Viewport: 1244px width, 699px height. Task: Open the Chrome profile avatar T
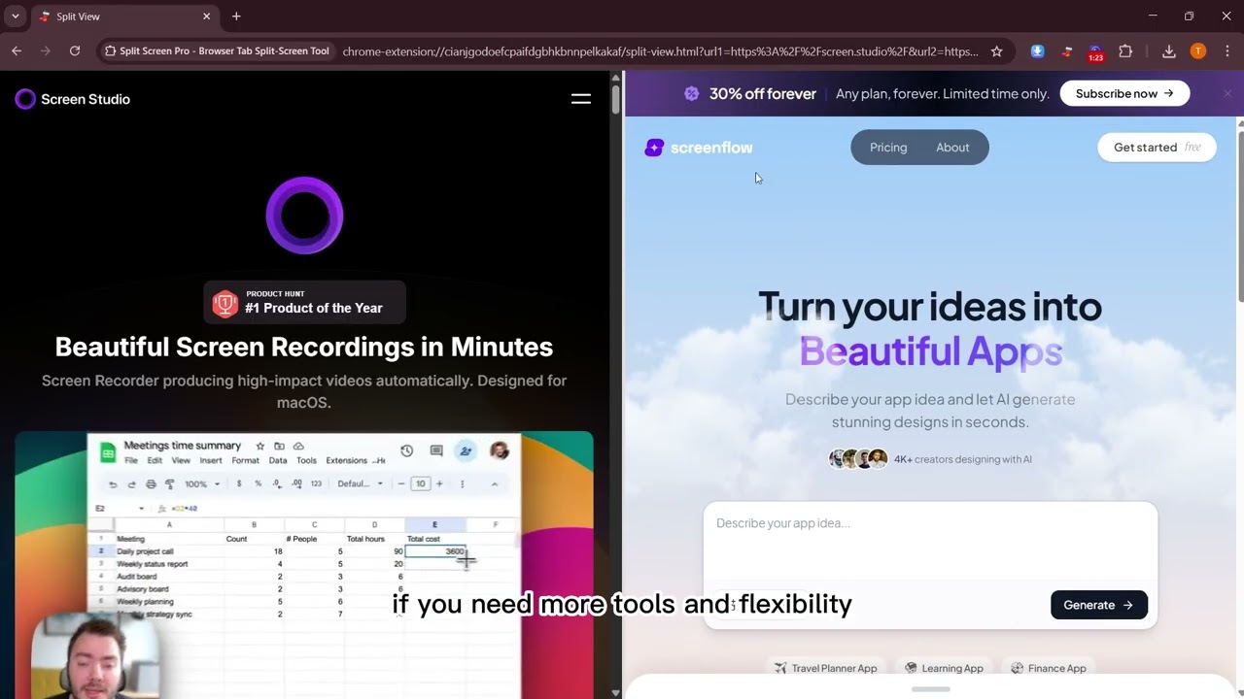coord(1198,51)
